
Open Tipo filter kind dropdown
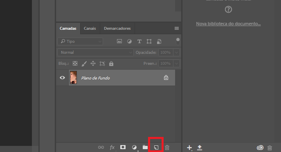[80, 42]
